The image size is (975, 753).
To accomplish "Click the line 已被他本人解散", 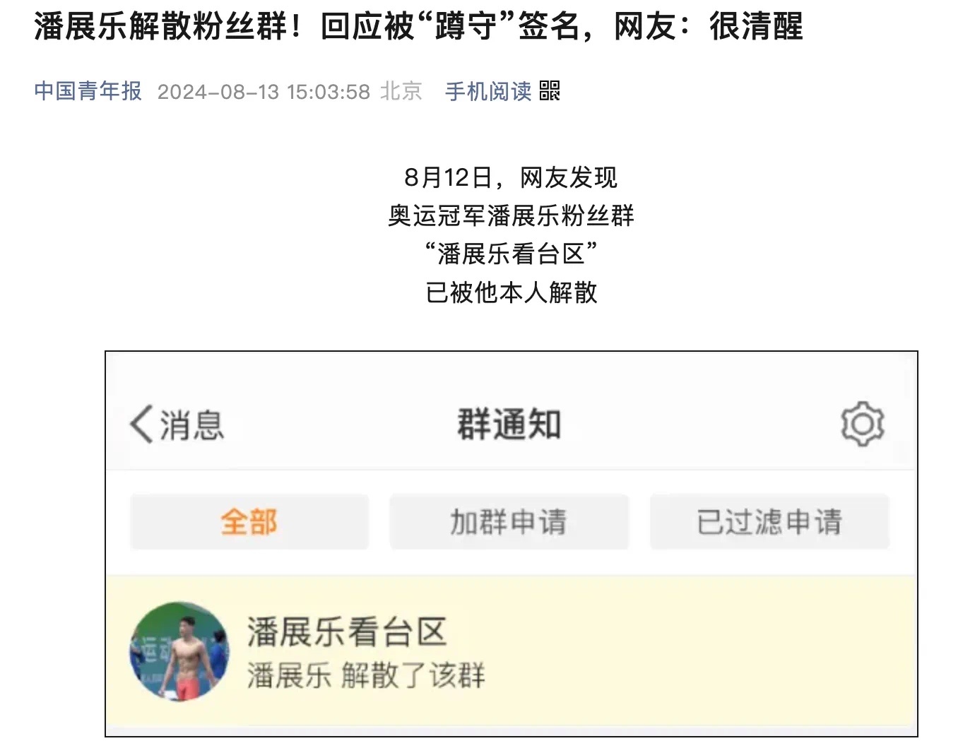I will coord(511,292).
